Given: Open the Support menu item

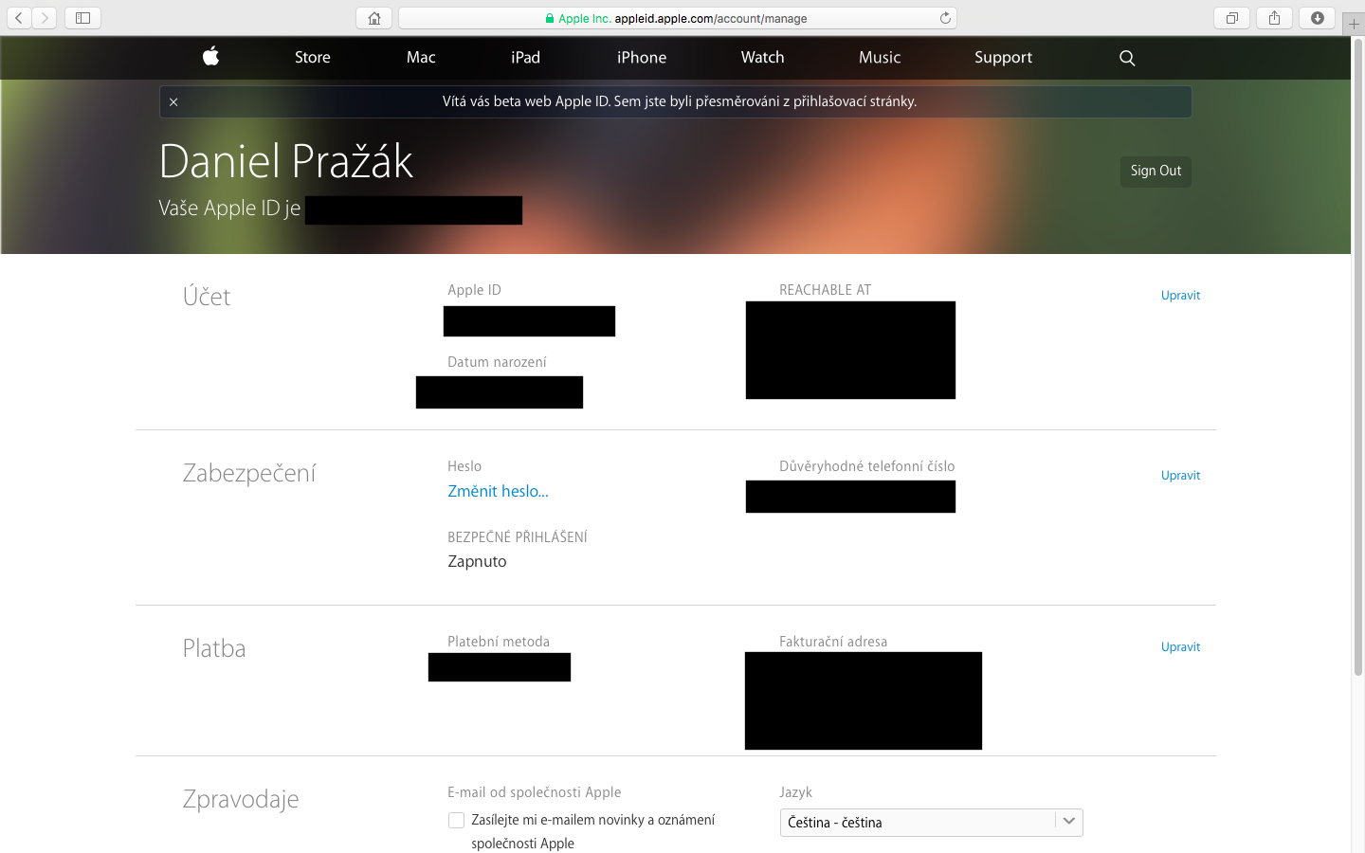Looking at the screenshot, I should tap(1003, 57).
